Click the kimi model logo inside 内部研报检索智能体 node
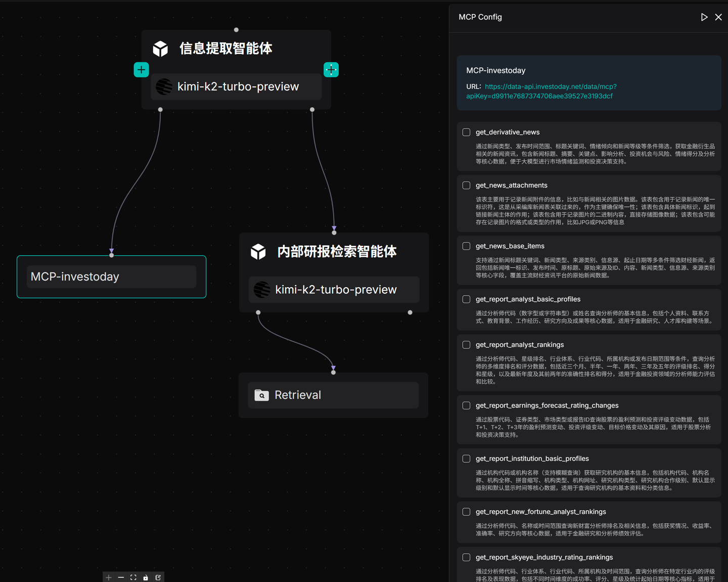728x582 pixels. point(262,289)
